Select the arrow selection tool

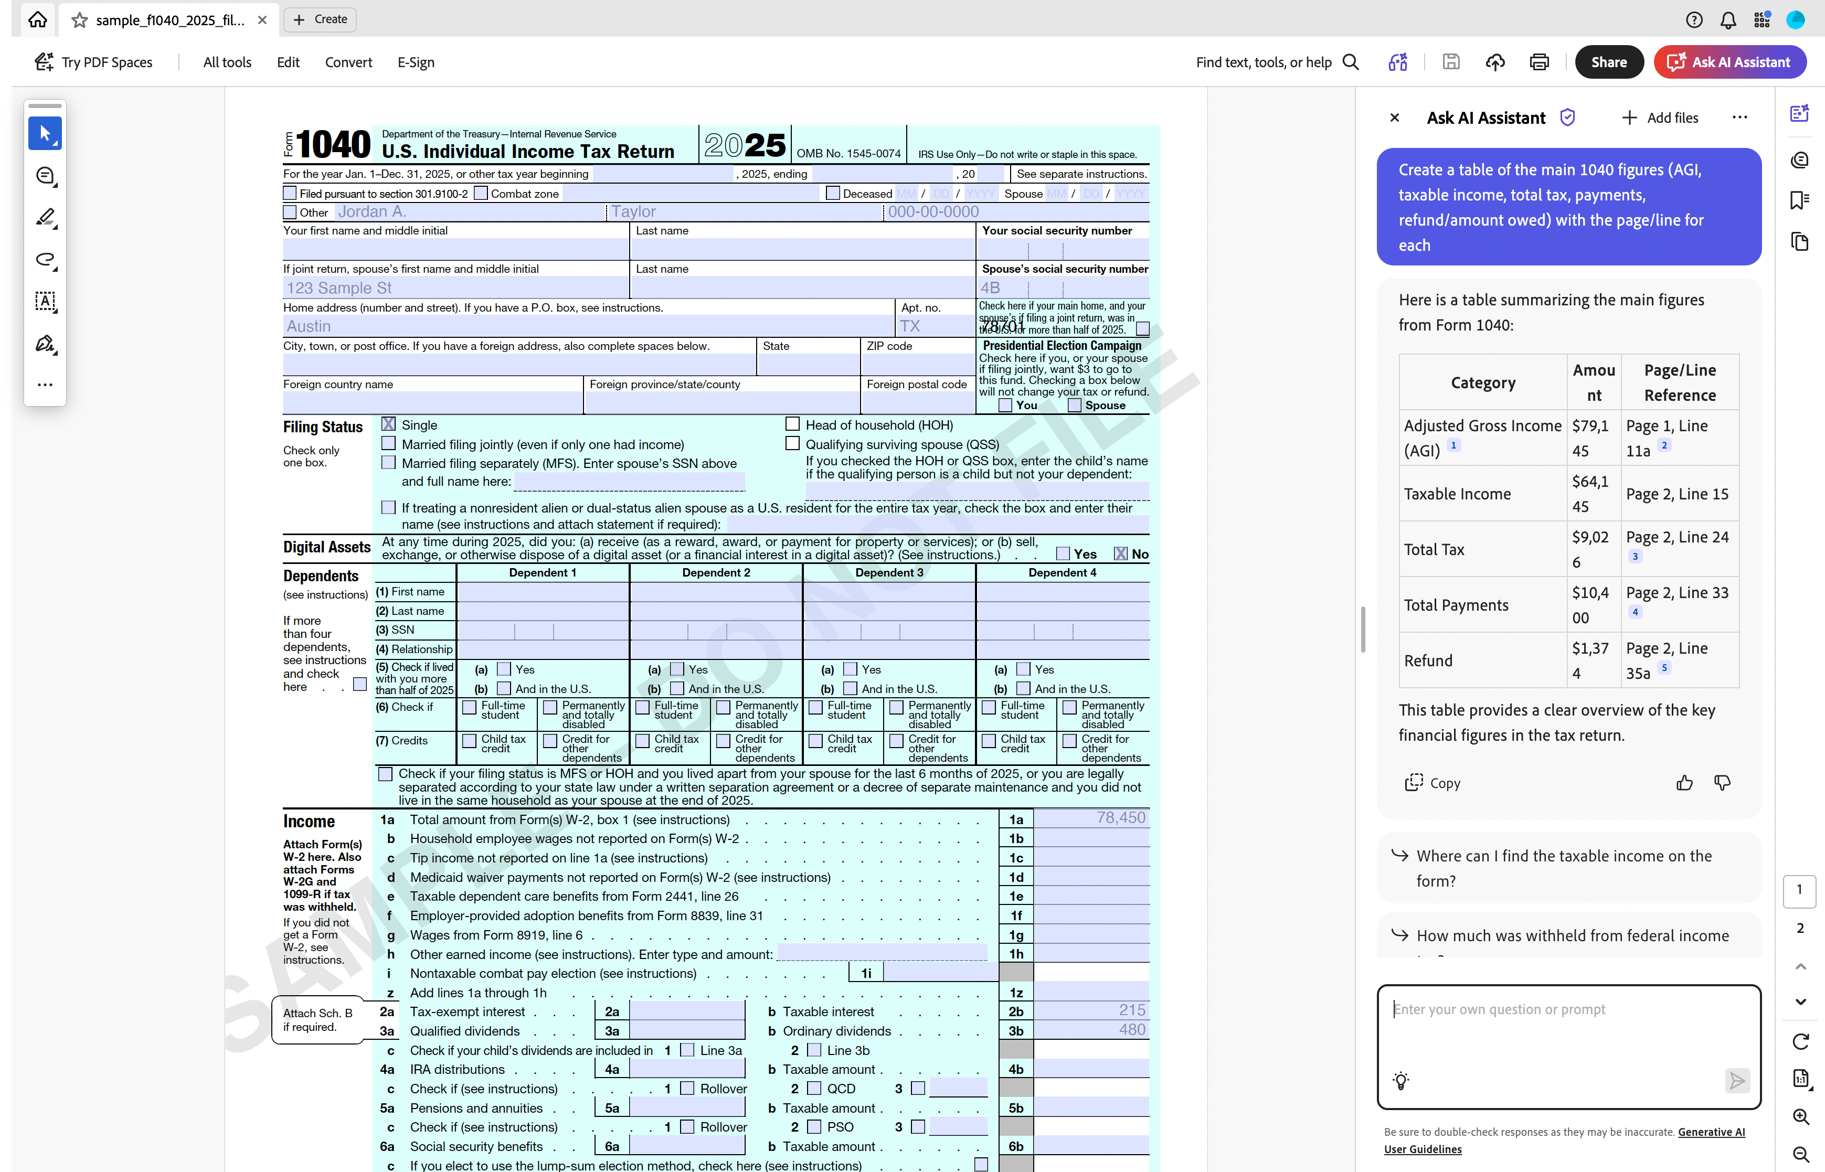(45, 134)
